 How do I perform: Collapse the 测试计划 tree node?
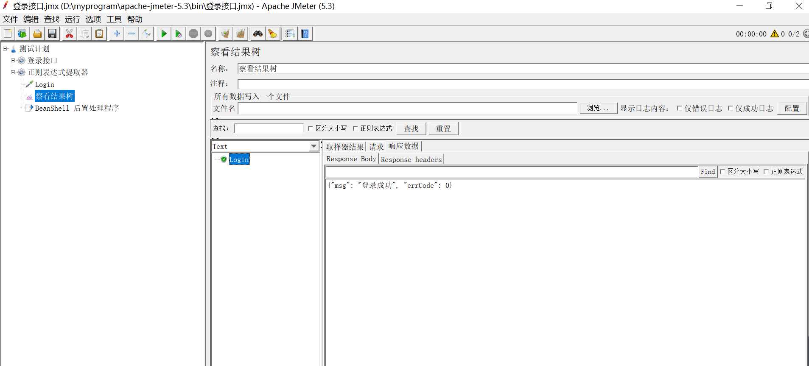point(5,49)
